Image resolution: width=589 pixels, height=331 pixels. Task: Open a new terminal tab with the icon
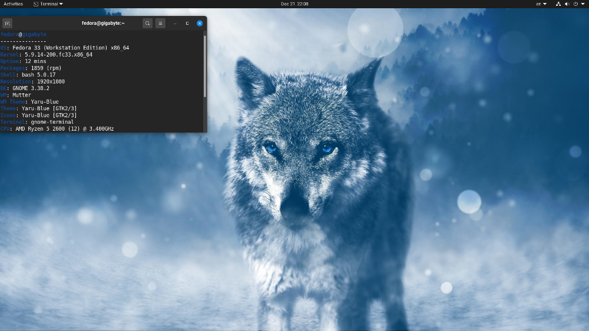[7, 24]
